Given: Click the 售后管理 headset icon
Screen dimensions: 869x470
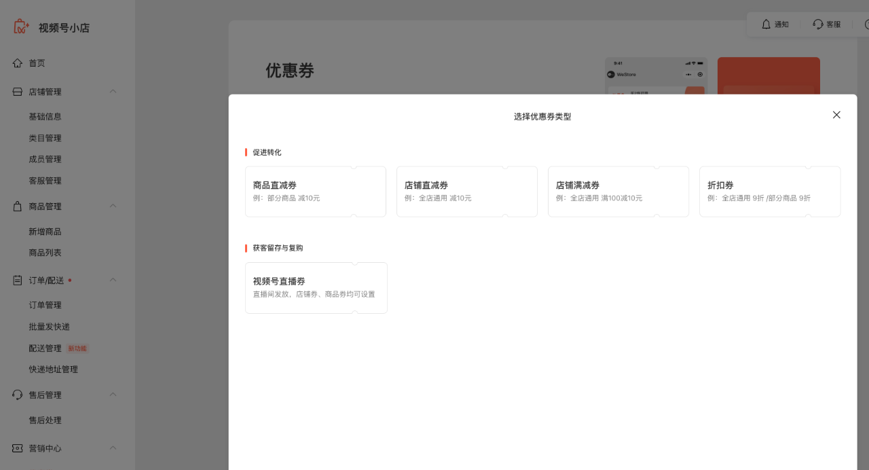Looking at the screenshot, I should tap(18, 395).
